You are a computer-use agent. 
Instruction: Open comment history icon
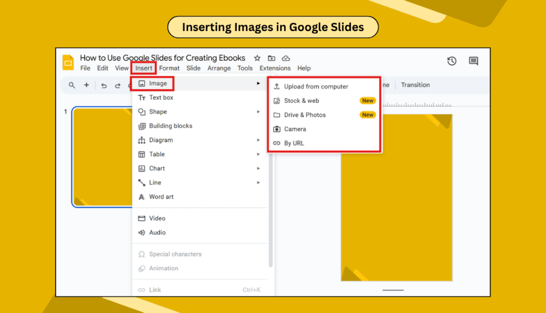[473, 61]
